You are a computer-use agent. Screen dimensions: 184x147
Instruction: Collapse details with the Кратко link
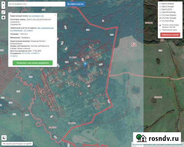pyautogui.click(x=14, y=56)
